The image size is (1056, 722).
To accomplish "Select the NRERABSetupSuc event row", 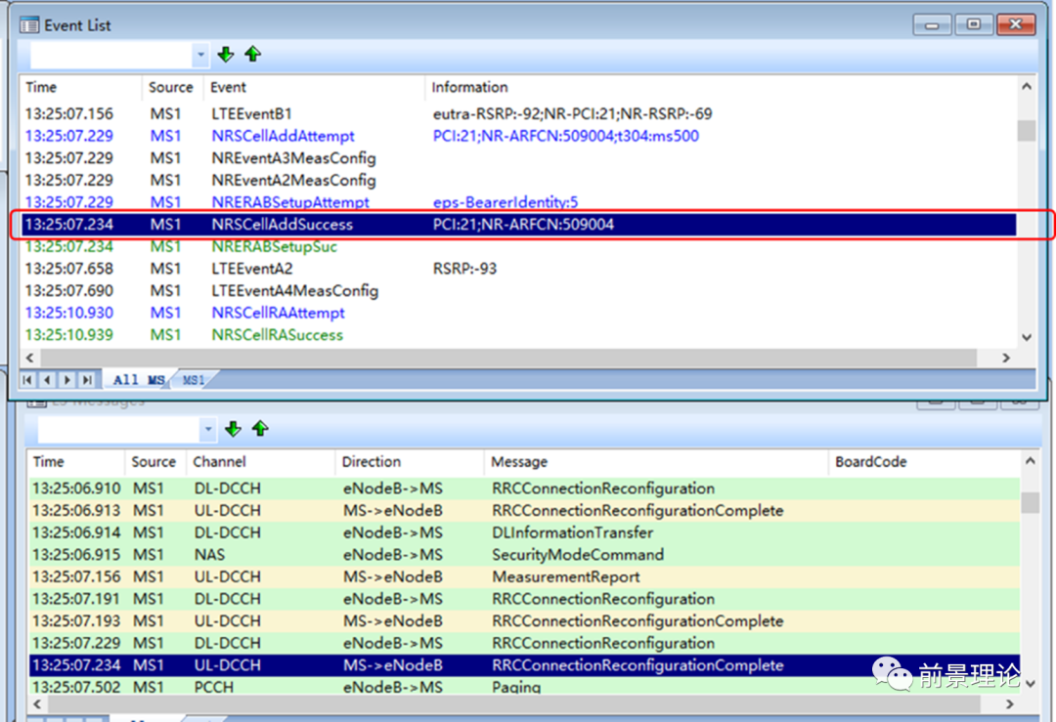I will tap(518, 246).
